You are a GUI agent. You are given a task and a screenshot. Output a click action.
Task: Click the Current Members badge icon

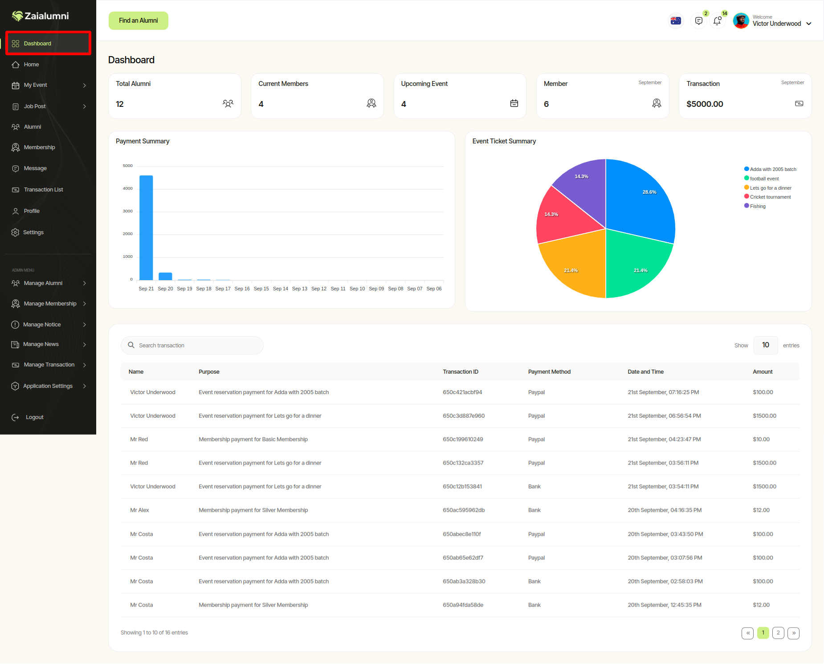(371, 103)
